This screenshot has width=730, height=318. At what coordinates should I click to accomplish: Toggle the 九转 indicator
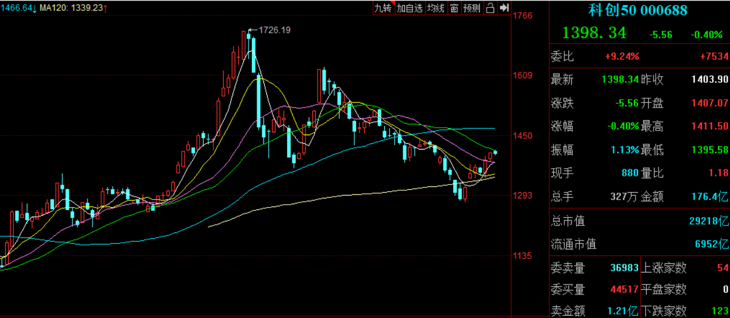tap(383, 7)
